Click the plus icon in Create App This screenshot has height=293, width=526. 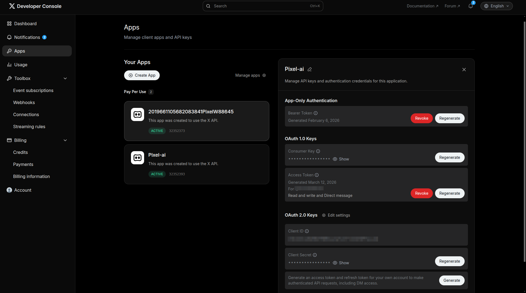[131, 75]
